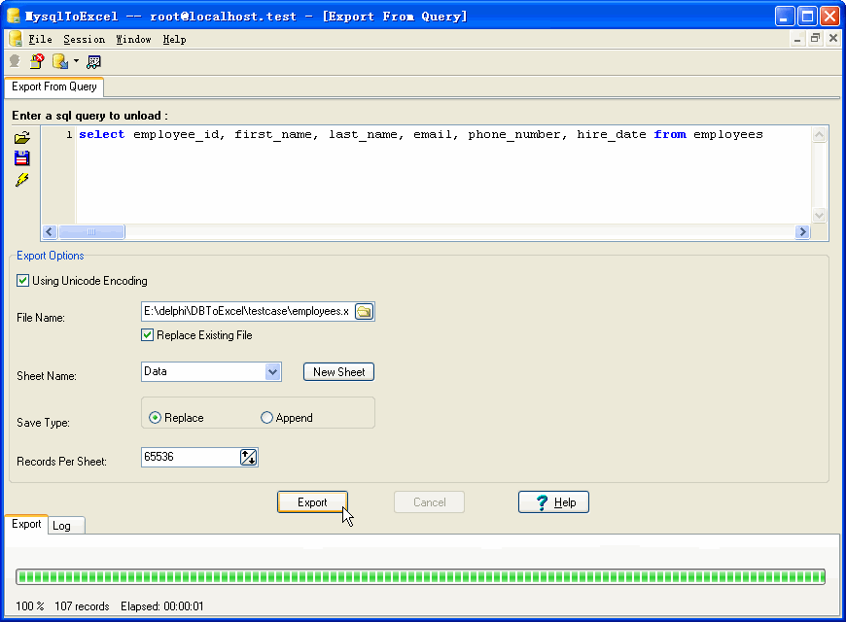
Task: Minimize the inner MDI child window
Action: pos(797,38)
